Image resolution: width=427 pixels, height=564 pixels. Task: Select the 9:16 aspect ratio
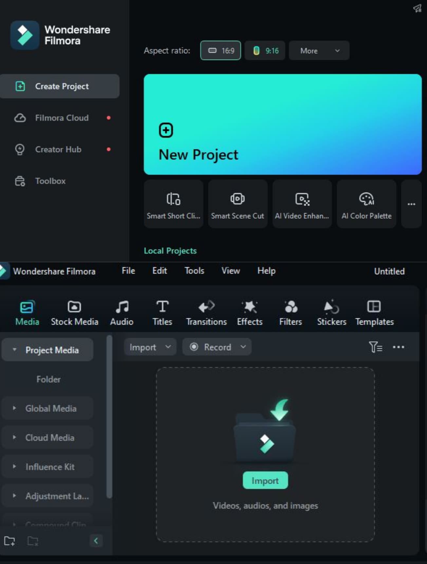pos(265,50)
